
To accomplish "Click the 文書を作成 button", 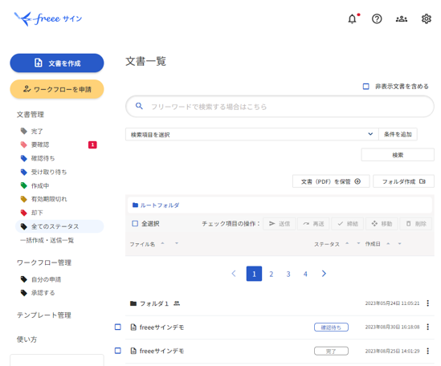I will 57,63.
